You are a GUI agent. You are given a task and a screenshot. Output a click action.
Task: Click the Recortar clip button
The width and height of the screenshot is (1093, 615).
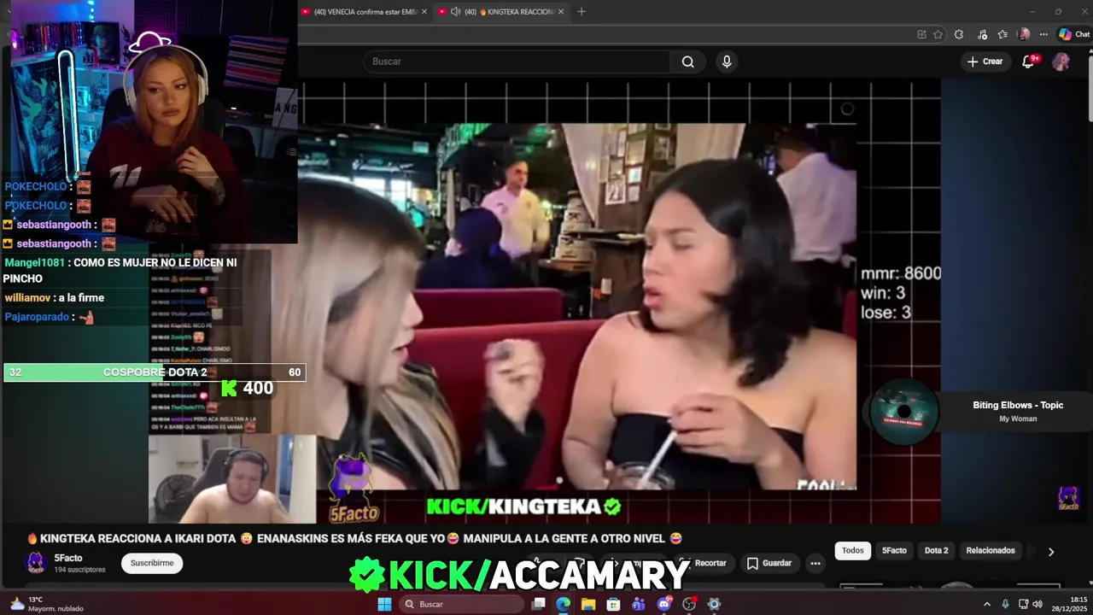(703, 563)
